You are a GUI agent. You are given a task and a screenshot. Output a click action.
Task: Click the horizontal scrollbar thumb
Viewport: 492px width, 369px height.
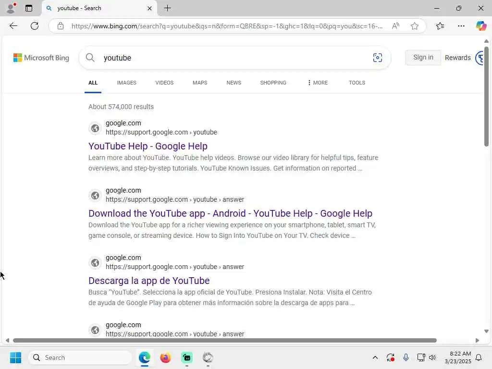tap(225, 341)
